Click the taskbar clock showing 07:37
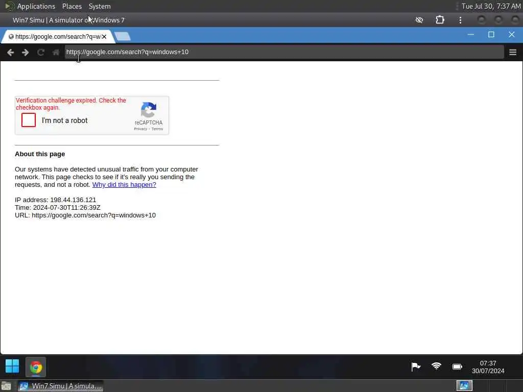The height and width of the screenshot is (392, 523). (488, 367)
